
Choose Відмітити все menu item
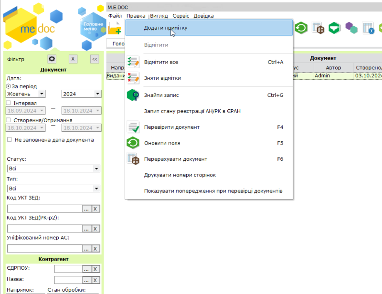209,62
